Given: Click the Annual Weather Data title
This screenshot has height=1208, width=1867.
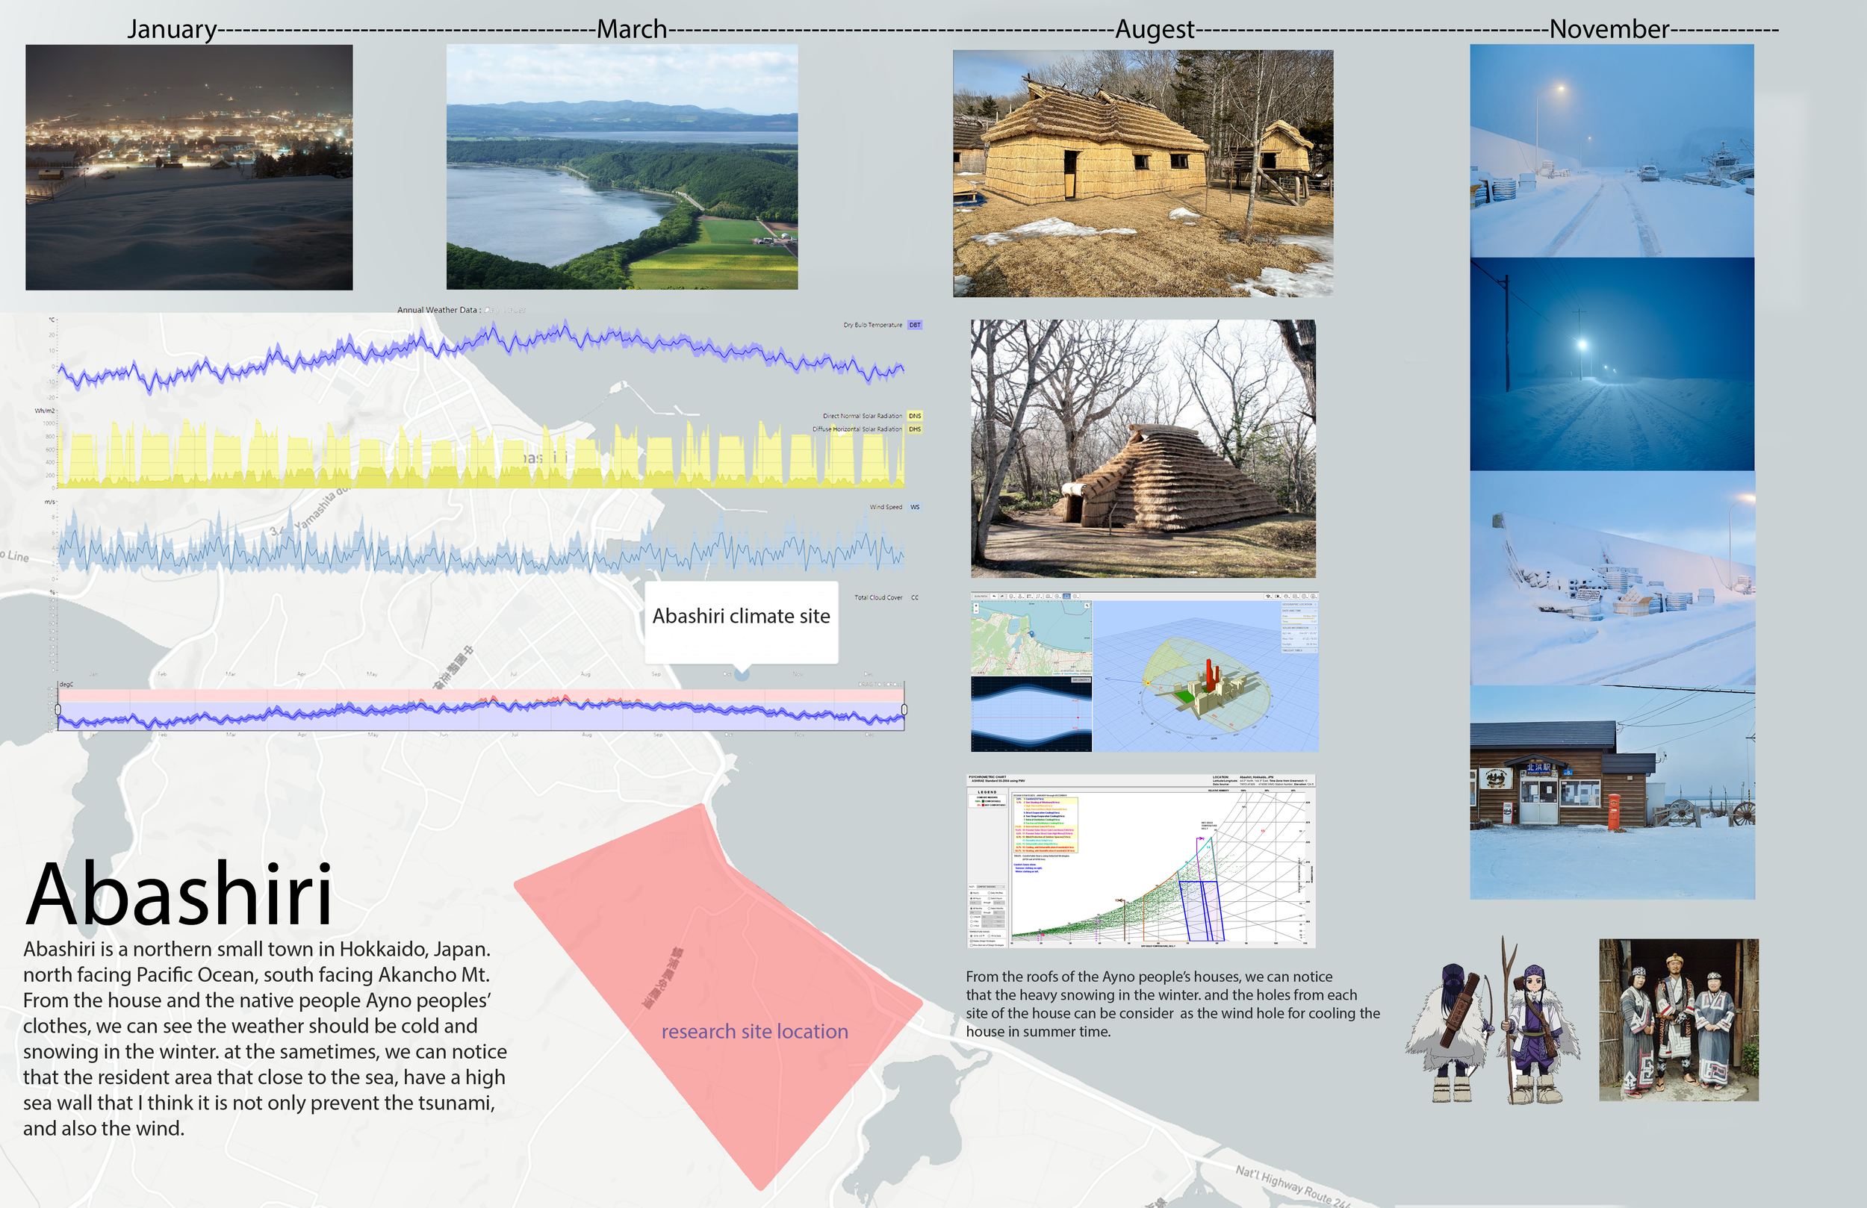Looking at the screenshot, I should [x=438, y=310].
